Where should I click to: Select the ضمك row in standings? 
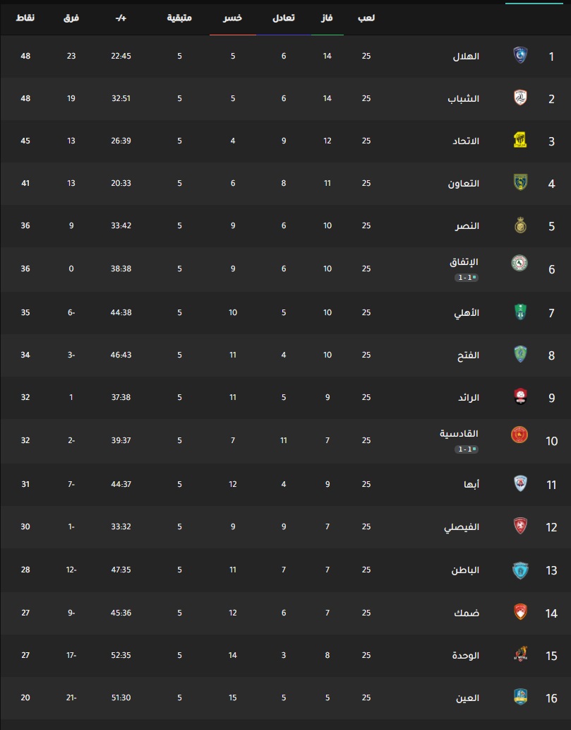(285, 613)
